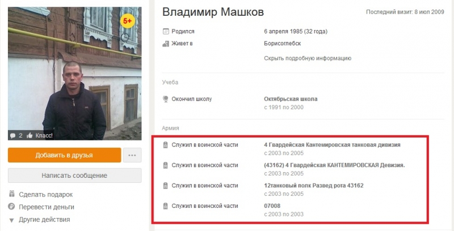This screenshot has width=454, height=231.
Task: Open 4 Гвардейская Кантемировская танковая дивизия link
Action: click(x=332, y=145)
